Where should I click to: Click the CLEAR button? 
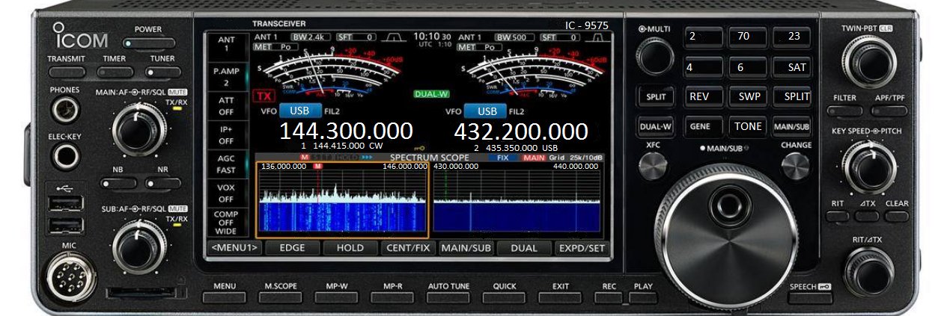click(x=897, y=216)
